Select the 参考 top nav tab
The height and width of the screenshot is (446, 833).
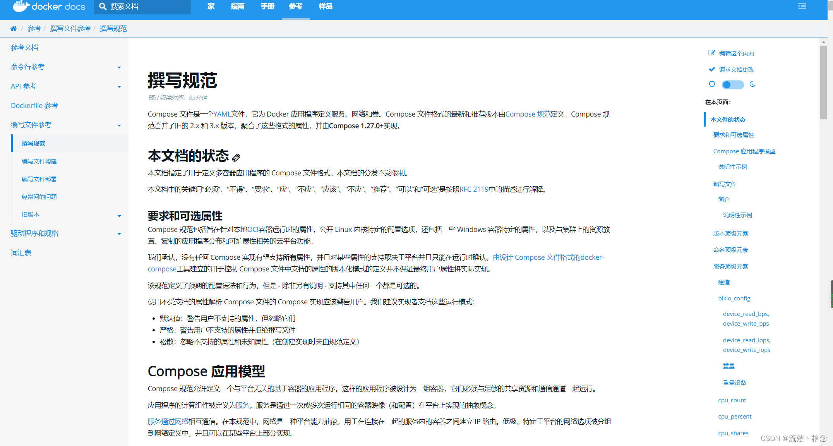[x=296, y=7]
